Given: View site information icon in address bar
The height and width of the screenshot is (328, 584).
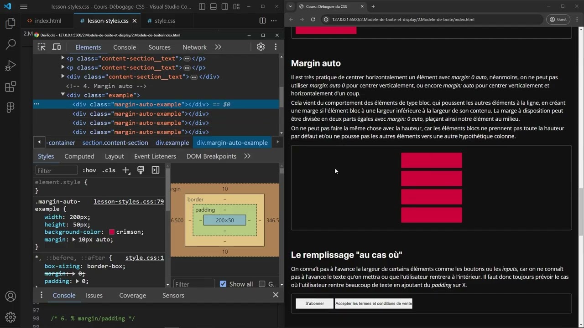Looking at the screenshot, I should [x=326, y=20].
